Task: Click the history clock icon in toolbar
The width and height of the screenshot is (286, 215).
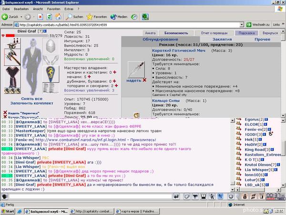Action: pos(134,17)
